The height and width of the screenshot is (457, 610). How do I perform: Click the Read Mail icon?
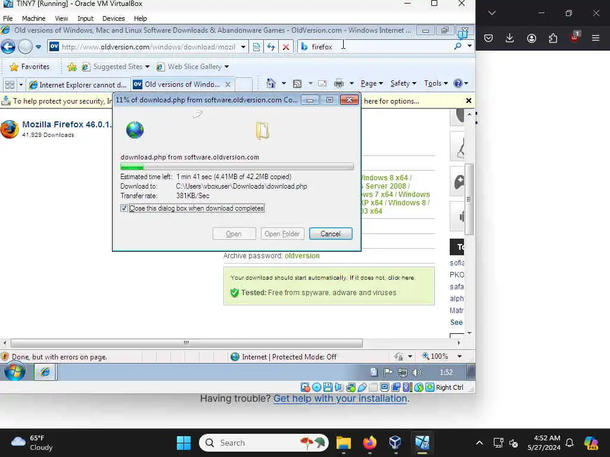[x=322, y=83]
